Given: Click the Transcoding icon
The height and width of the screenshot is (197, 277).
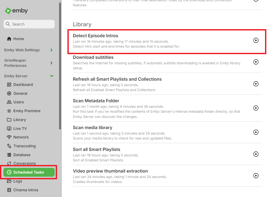Looking at the screenshot, I should pyautogui.click(x=9, y=146).
